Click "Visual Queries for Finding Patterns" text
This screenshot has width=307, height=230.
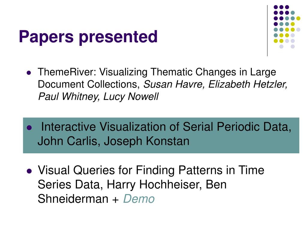pyautogui.click(x=130, y=170)
